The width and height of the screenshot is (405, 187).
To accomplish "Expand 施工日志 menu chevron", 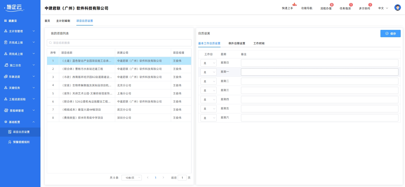I will [x=34, y=65].
